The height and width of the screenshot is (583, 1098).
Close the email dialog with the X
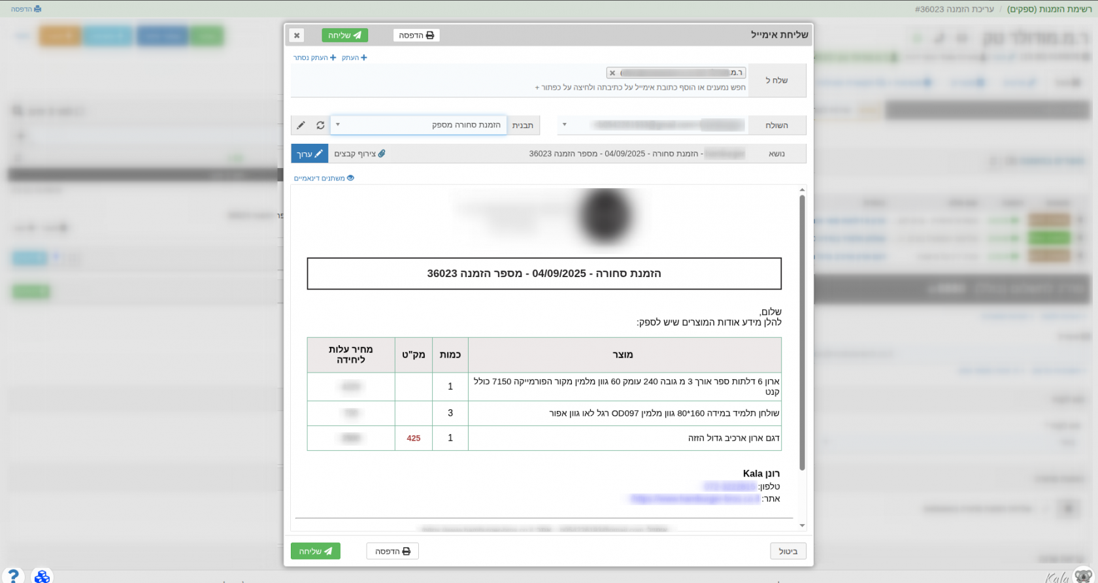297,35
